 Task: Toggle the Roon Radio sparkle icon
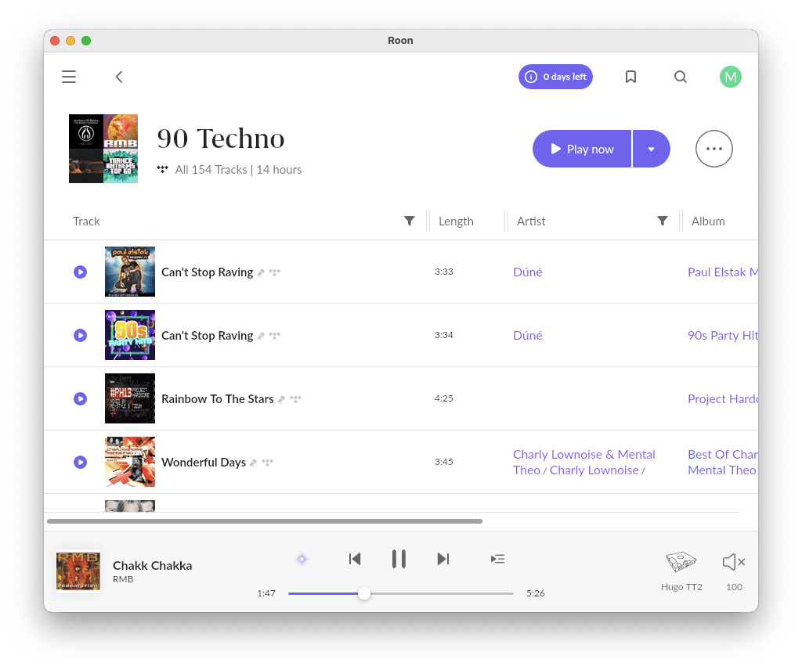point(302,559)
